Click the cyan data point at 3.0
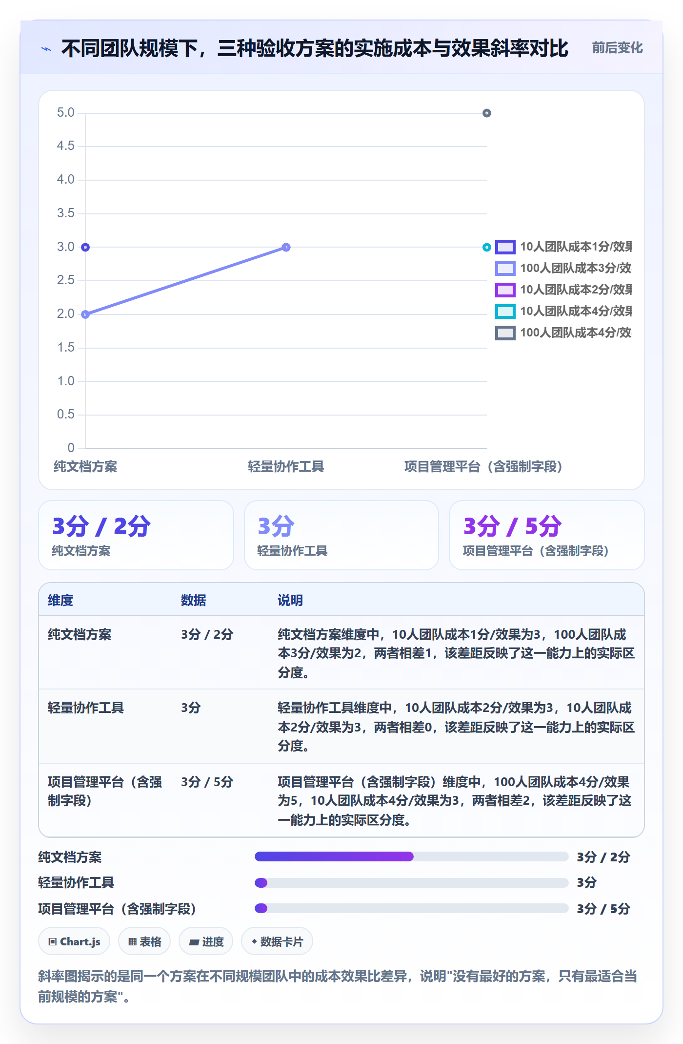Viewport: 683px width, 1044px height. coord(486,248)
